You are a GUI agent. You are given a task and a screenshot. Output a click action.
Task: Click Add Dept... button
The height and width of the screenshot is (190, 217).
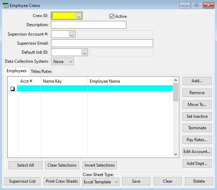click(x=197, y=164)
